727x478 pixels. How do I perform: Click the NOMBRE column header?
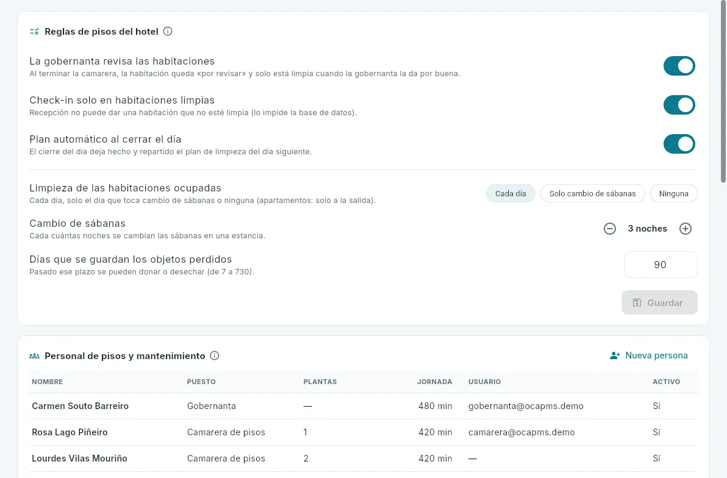[x=48, y=382]
